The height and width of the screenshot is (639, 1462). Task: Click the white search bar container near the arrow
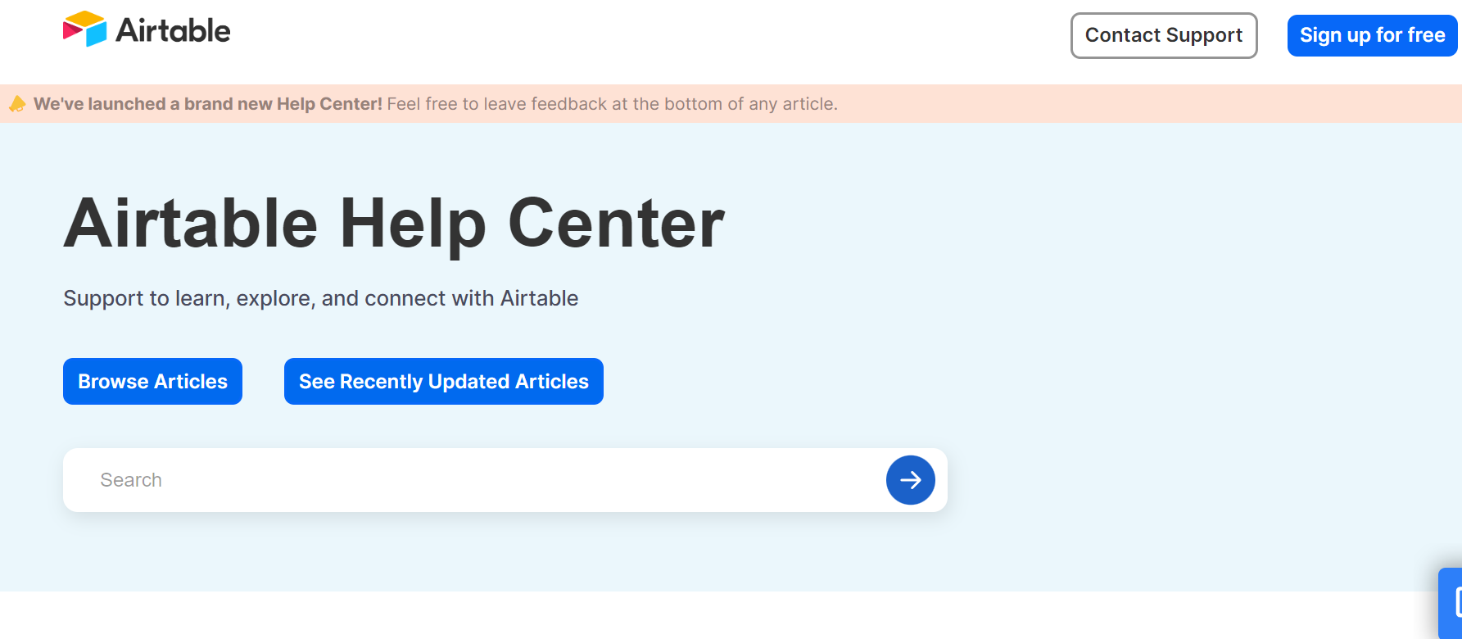tap(852, 480)
